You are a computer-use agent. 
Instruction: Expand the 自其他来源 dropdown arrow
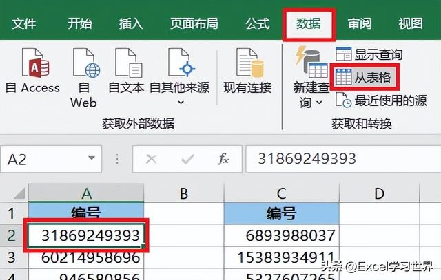point(181,103)
